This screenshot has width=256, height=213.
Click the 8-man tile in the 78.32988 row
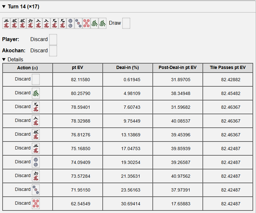(x=36, y=121)
